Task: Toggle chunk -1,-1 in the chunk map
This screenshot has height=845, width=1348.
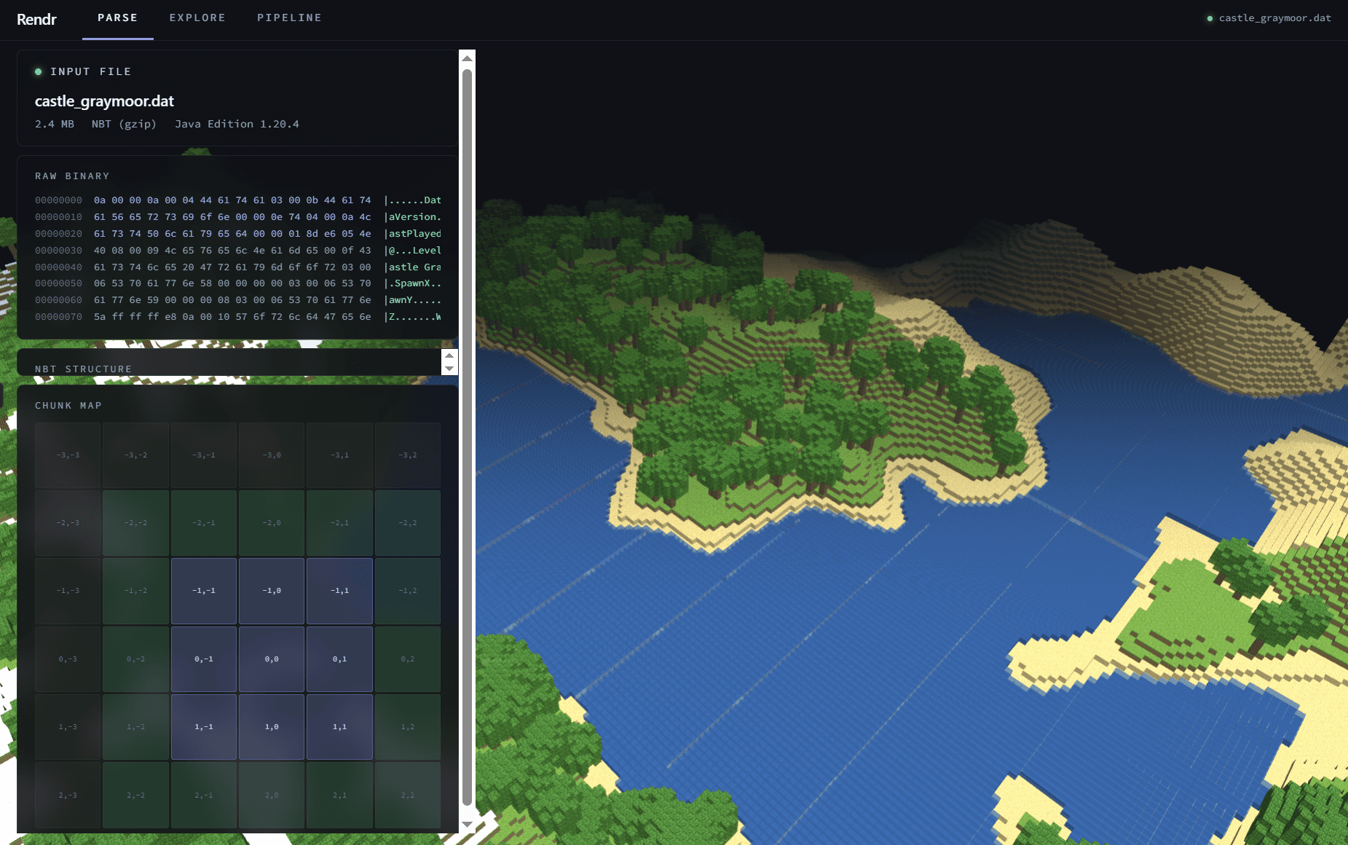Action: (x=204, y=591)
